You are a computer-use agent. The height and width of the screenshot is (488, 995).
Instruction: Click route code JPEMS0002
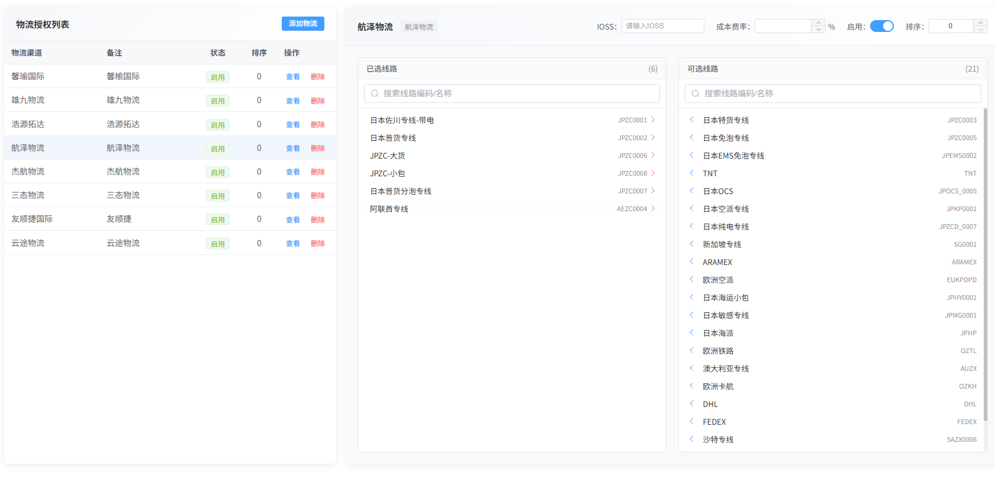(x=959, y=156)
